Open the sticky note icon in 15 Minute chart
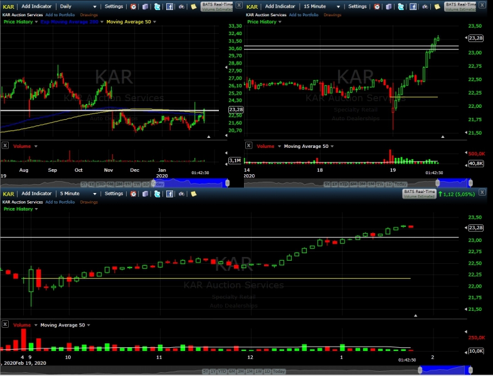The height and width of the screenshot is (376, 493). [437, 7]
